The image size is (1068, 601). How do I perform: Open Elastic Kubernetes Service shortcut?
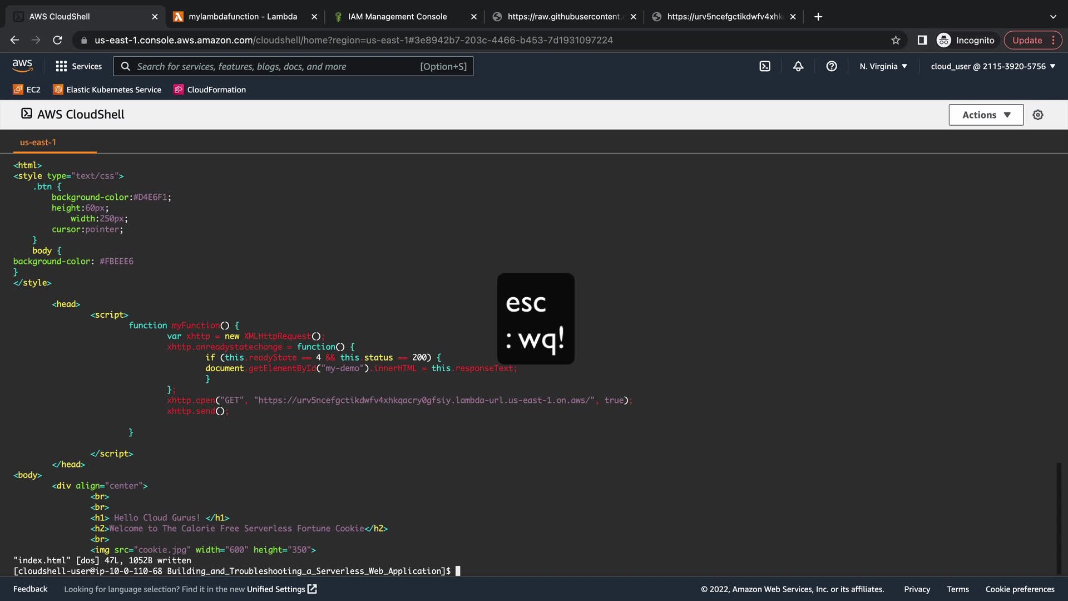click(x=107, y=90)
